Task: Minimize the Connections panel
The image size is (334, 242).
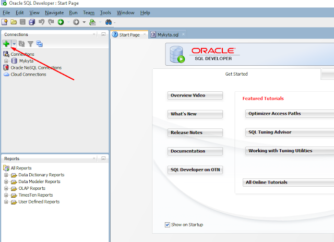Action: click(x=103, y=34)
